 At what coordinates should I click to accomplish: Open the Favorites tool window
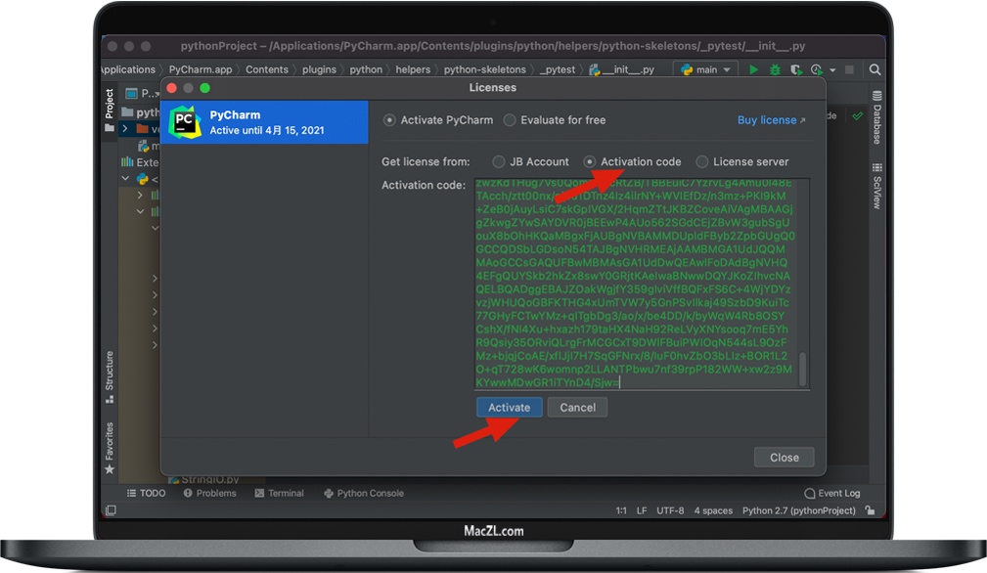coord(110,448)
